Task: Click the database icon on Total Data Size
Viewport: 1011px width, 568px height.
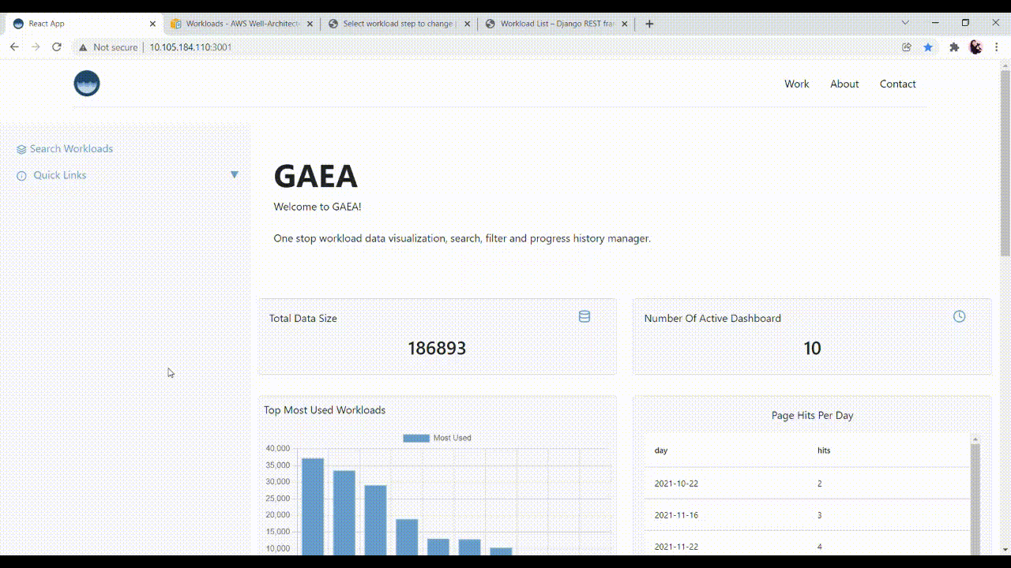Action: pos(584,317)
